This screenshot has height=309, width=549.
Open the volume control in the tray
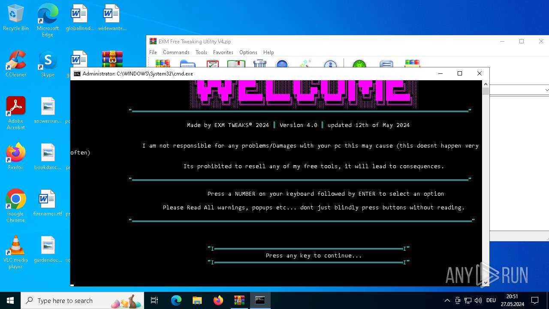coord(478,300)
